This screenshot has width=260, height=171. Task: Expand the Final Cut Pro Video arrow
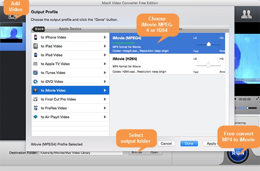(105, 99)
